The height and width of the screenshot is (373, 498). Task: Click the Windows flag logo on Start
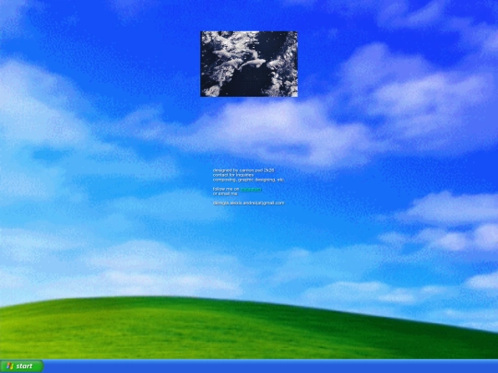(x=10, y=366)
